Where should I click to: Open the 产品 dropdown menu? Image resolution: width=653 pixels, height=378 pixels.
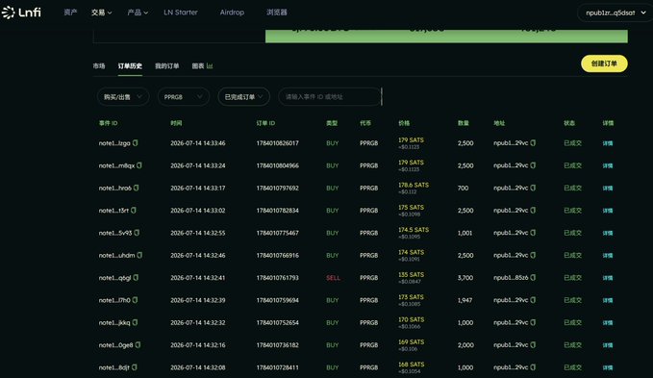(138, 13)
